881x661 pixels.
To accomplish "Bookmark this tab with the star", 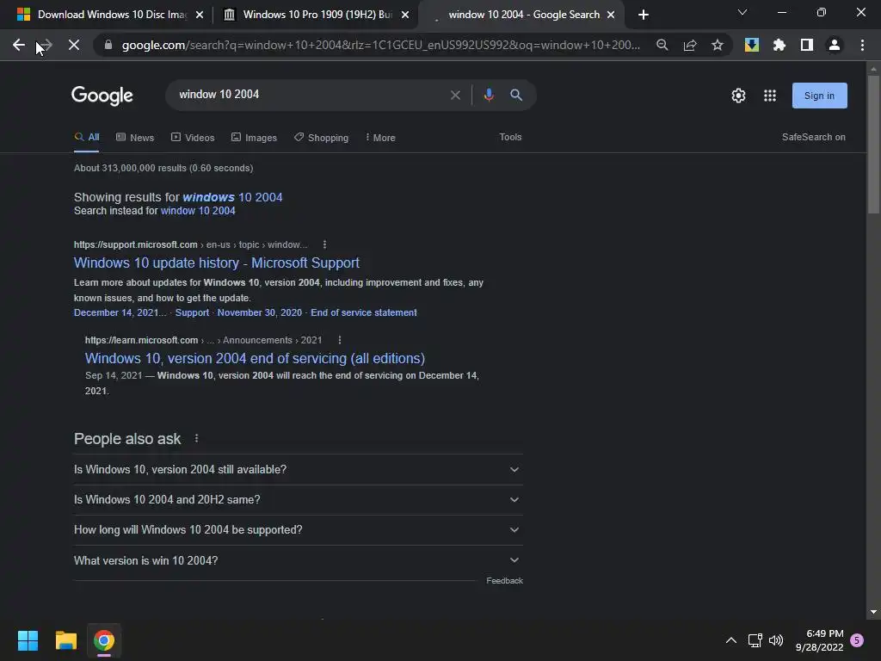I will click(718, 45).
